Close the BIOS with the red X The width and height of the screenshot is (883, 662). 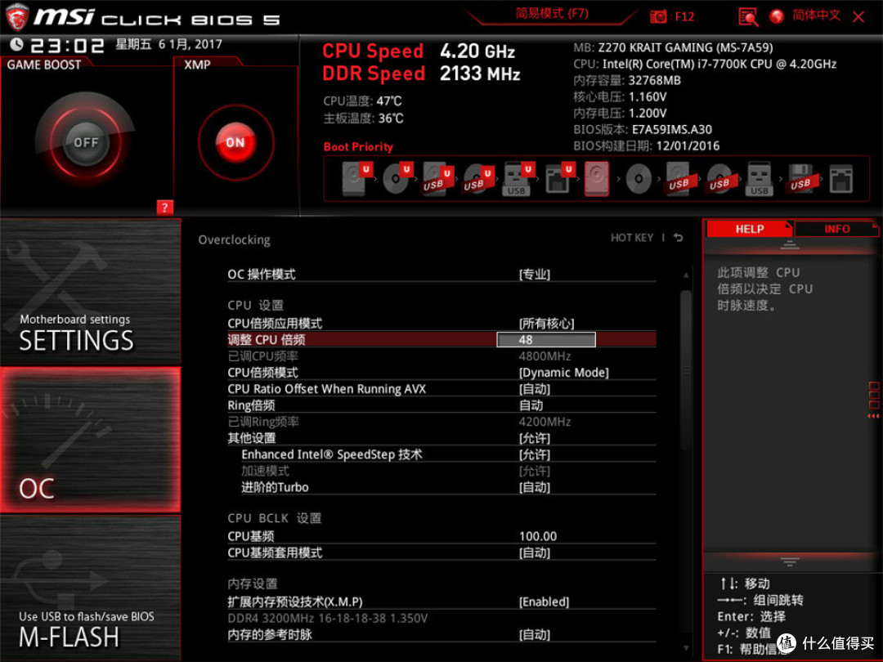[858, 17]
